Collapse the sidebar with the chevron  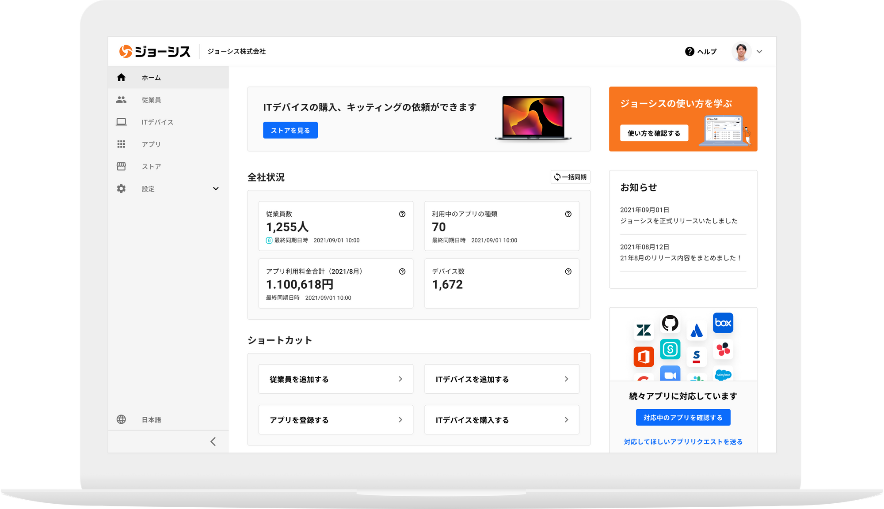[213, 441]
